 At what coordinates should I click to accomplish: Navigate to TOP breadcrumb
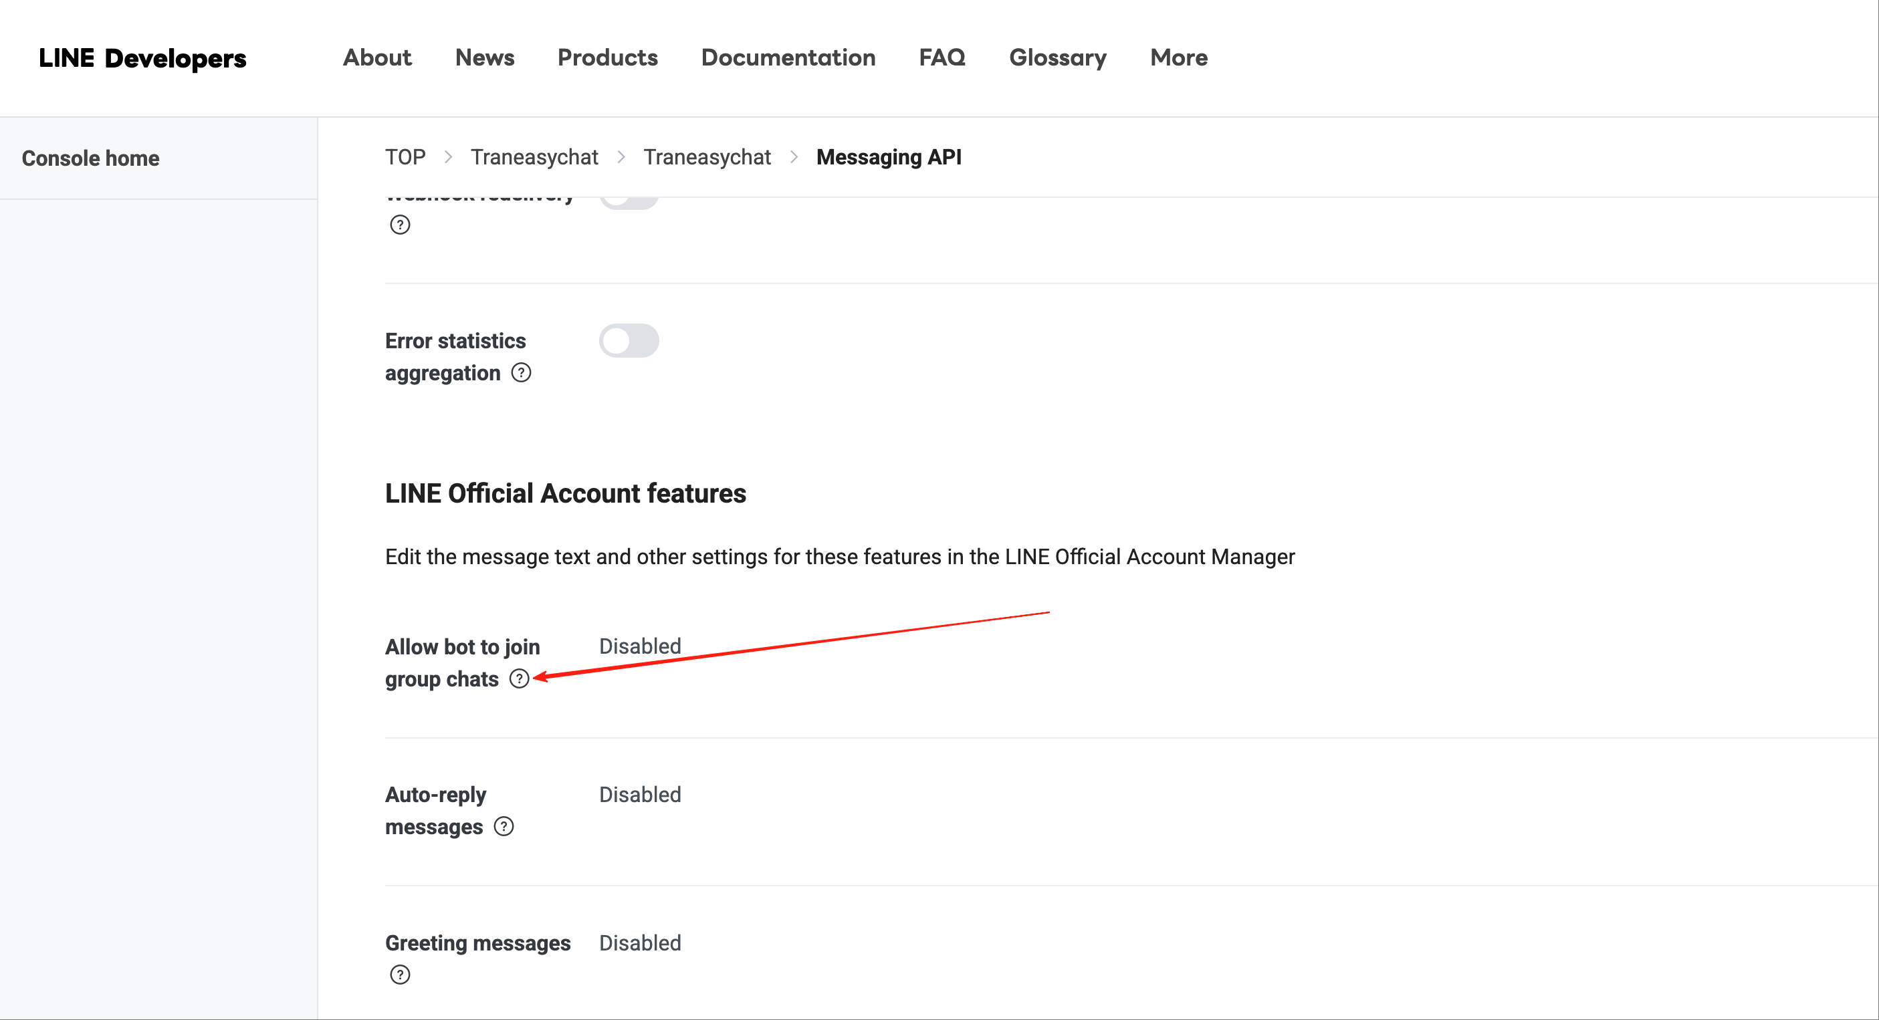tap(405, 157)
